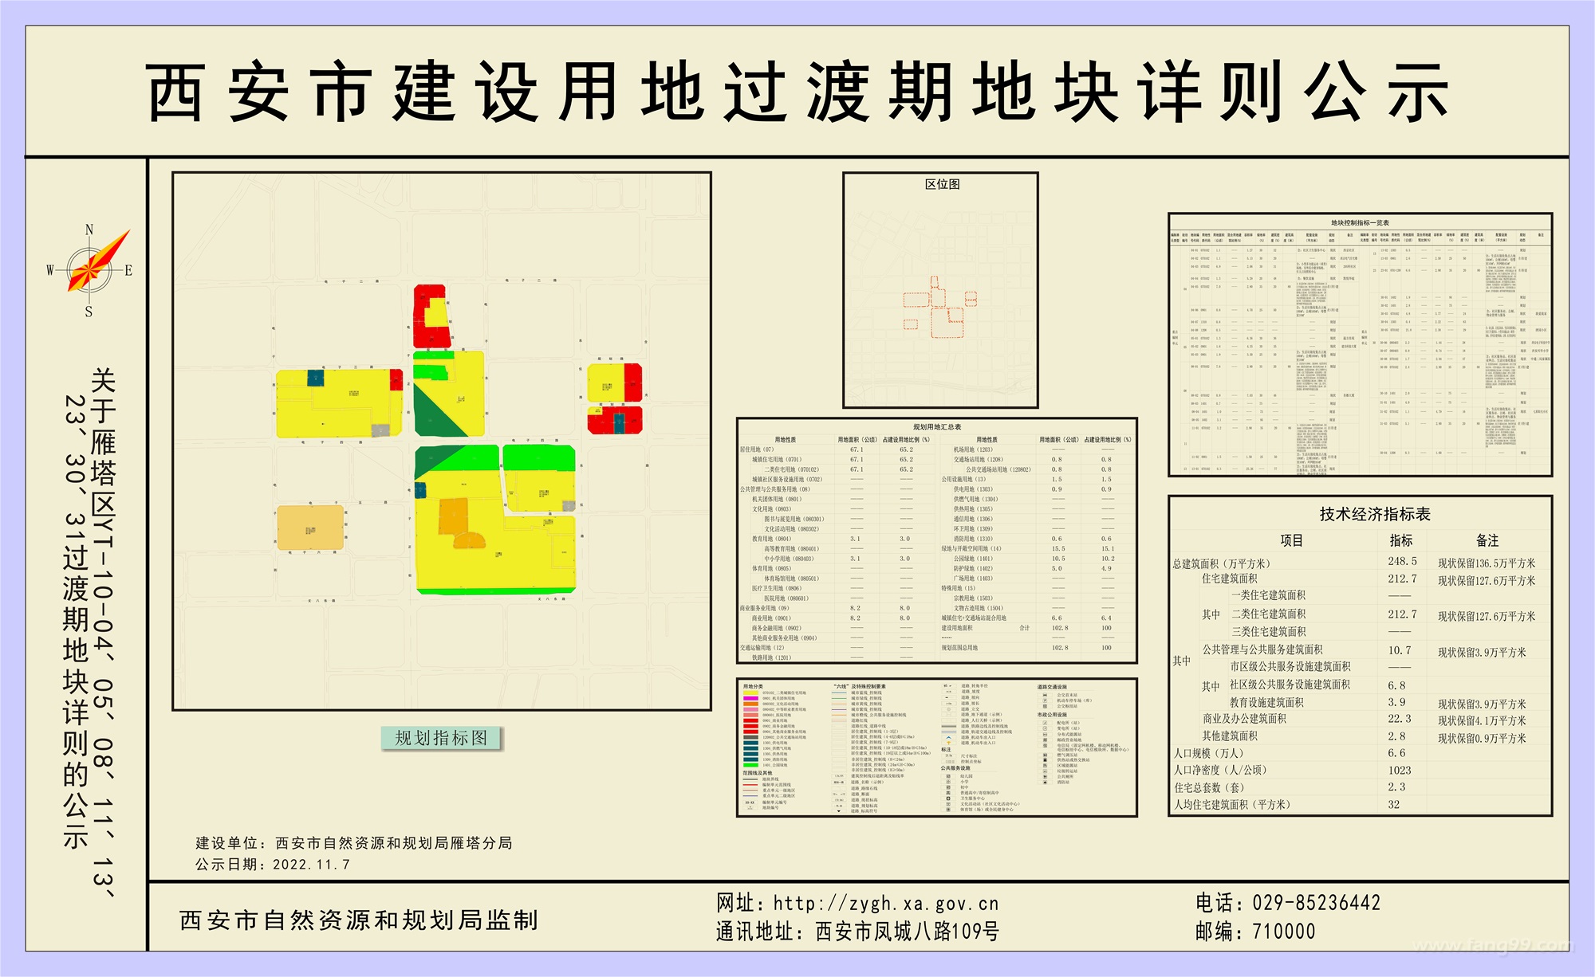Click 商业及办公建筑面积 value 22.3

point(1400,718)
